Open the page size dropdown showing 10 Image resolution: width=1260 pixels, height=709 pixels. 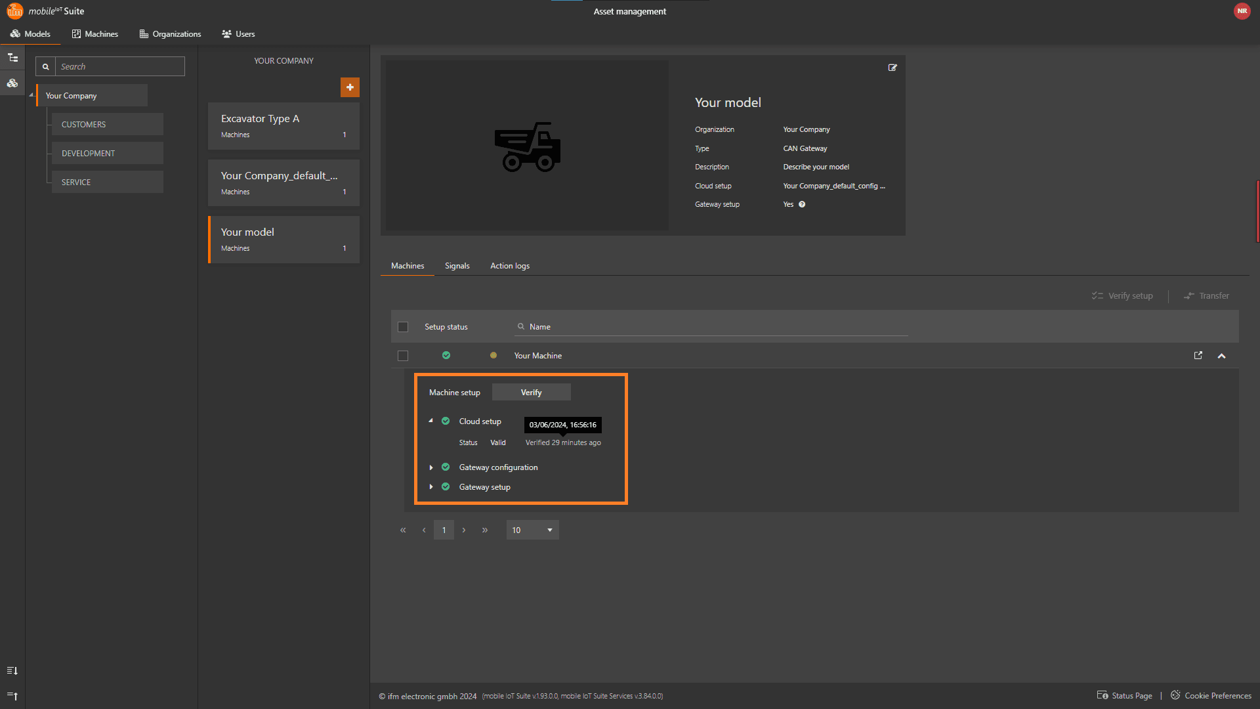(x=532, y=530)
